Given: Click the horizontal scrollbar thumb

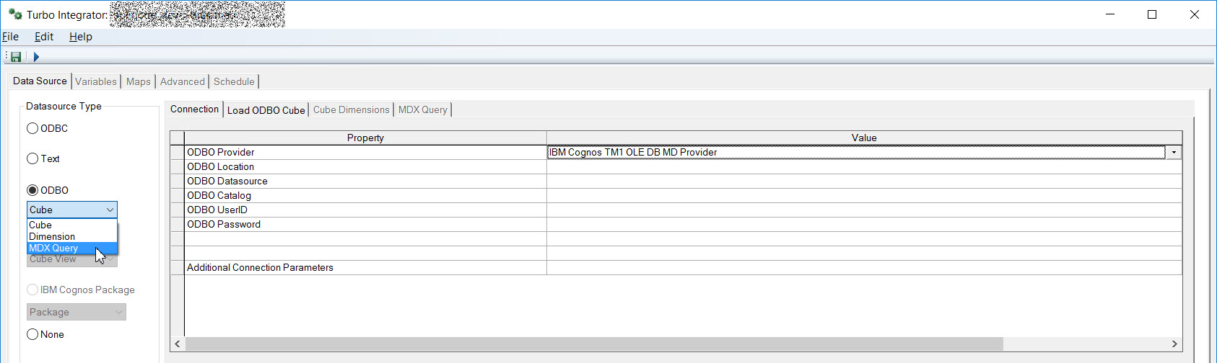Looking at the screenshot, I should click(594, 344).
